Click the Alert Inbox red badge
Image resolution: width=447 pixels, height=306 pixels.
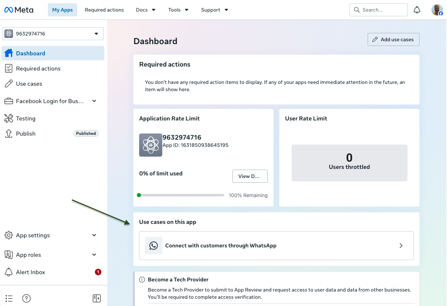tap(98, 272)
